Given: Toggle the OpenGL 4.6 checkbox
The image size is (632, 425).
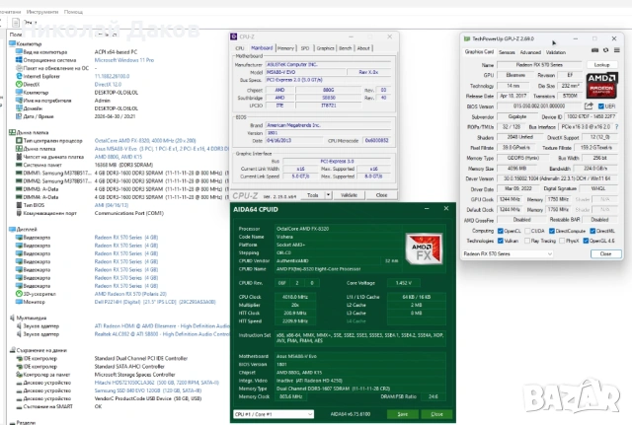Looking at the screenshot, I should pos(586,241).
